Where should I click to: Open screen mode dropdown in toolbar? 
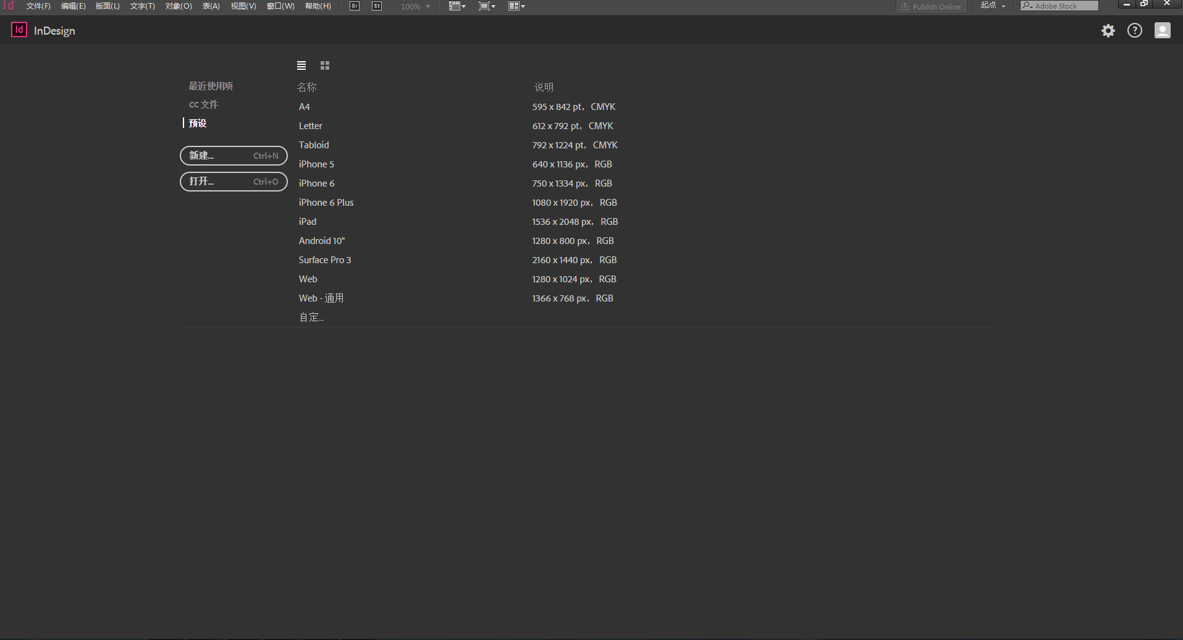487,6
